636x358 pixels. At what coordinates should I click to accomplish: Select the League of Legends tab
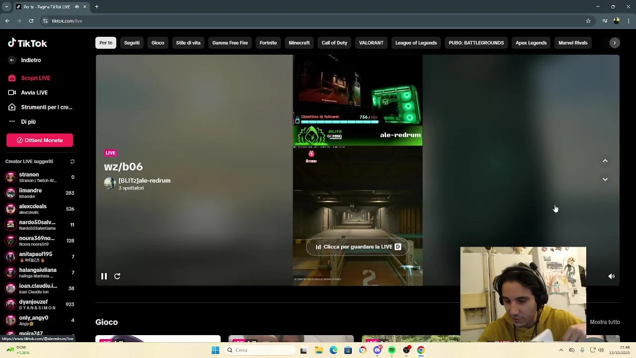[416, 43]
